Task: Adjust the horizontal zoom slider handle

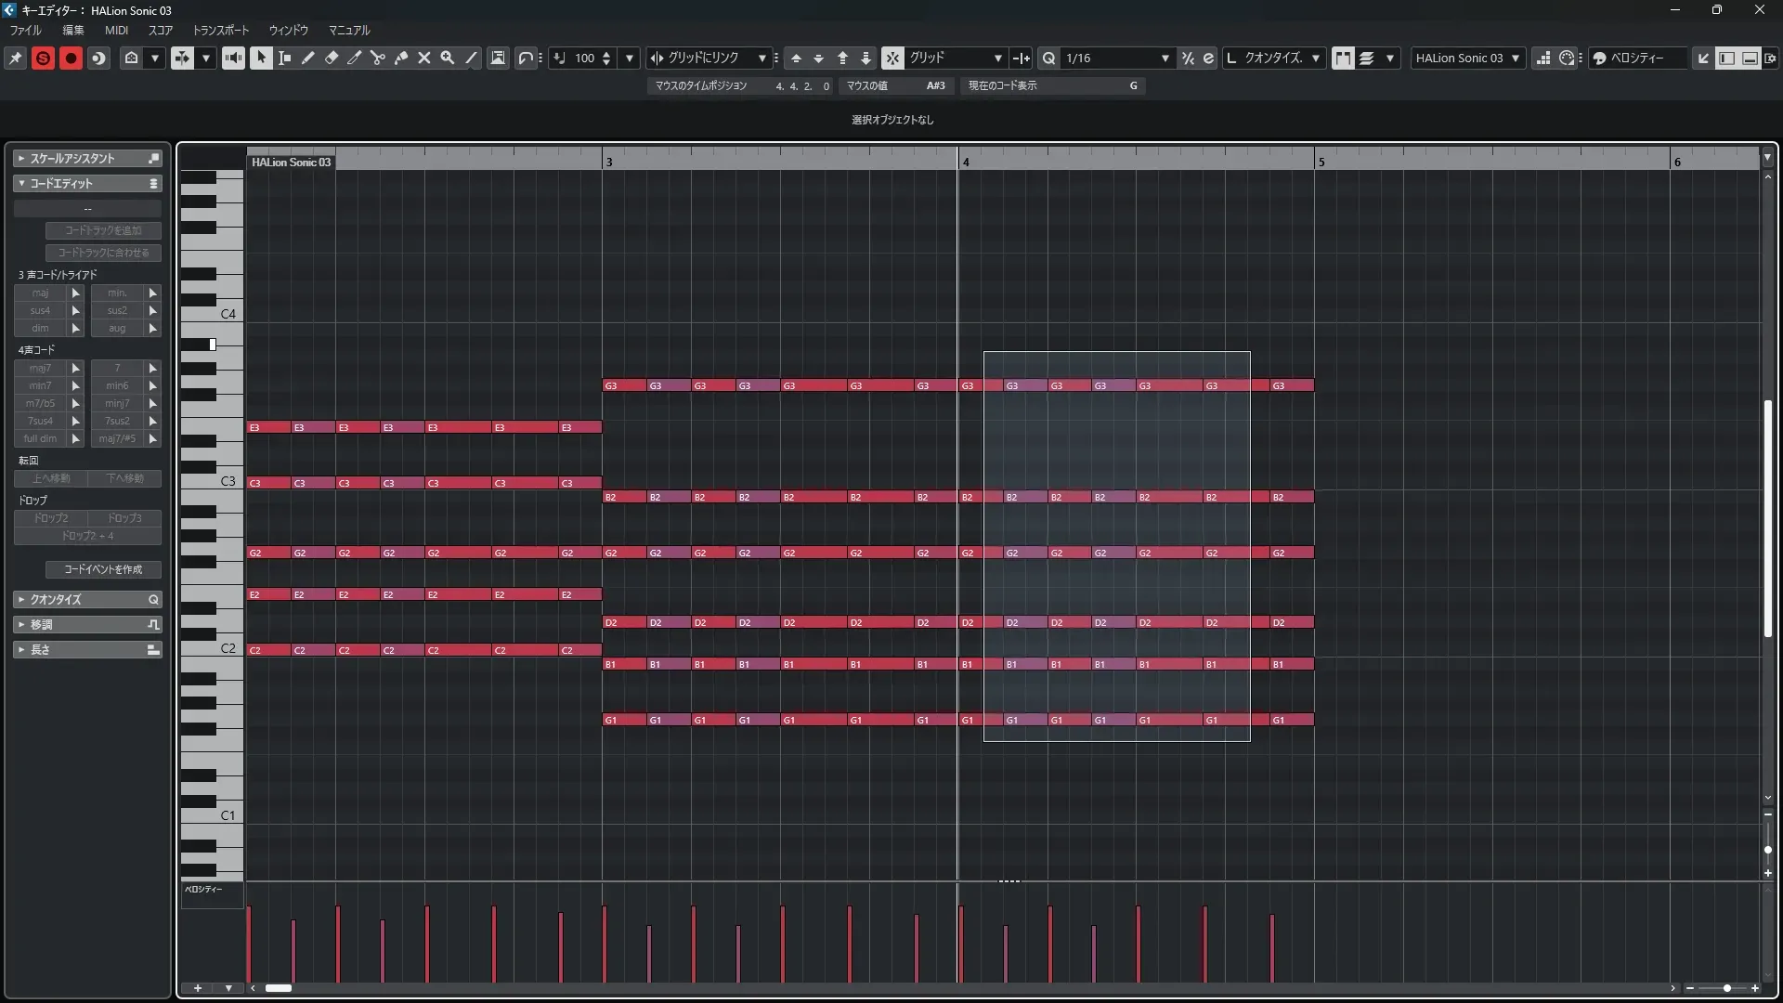Action: [1726, 988]
